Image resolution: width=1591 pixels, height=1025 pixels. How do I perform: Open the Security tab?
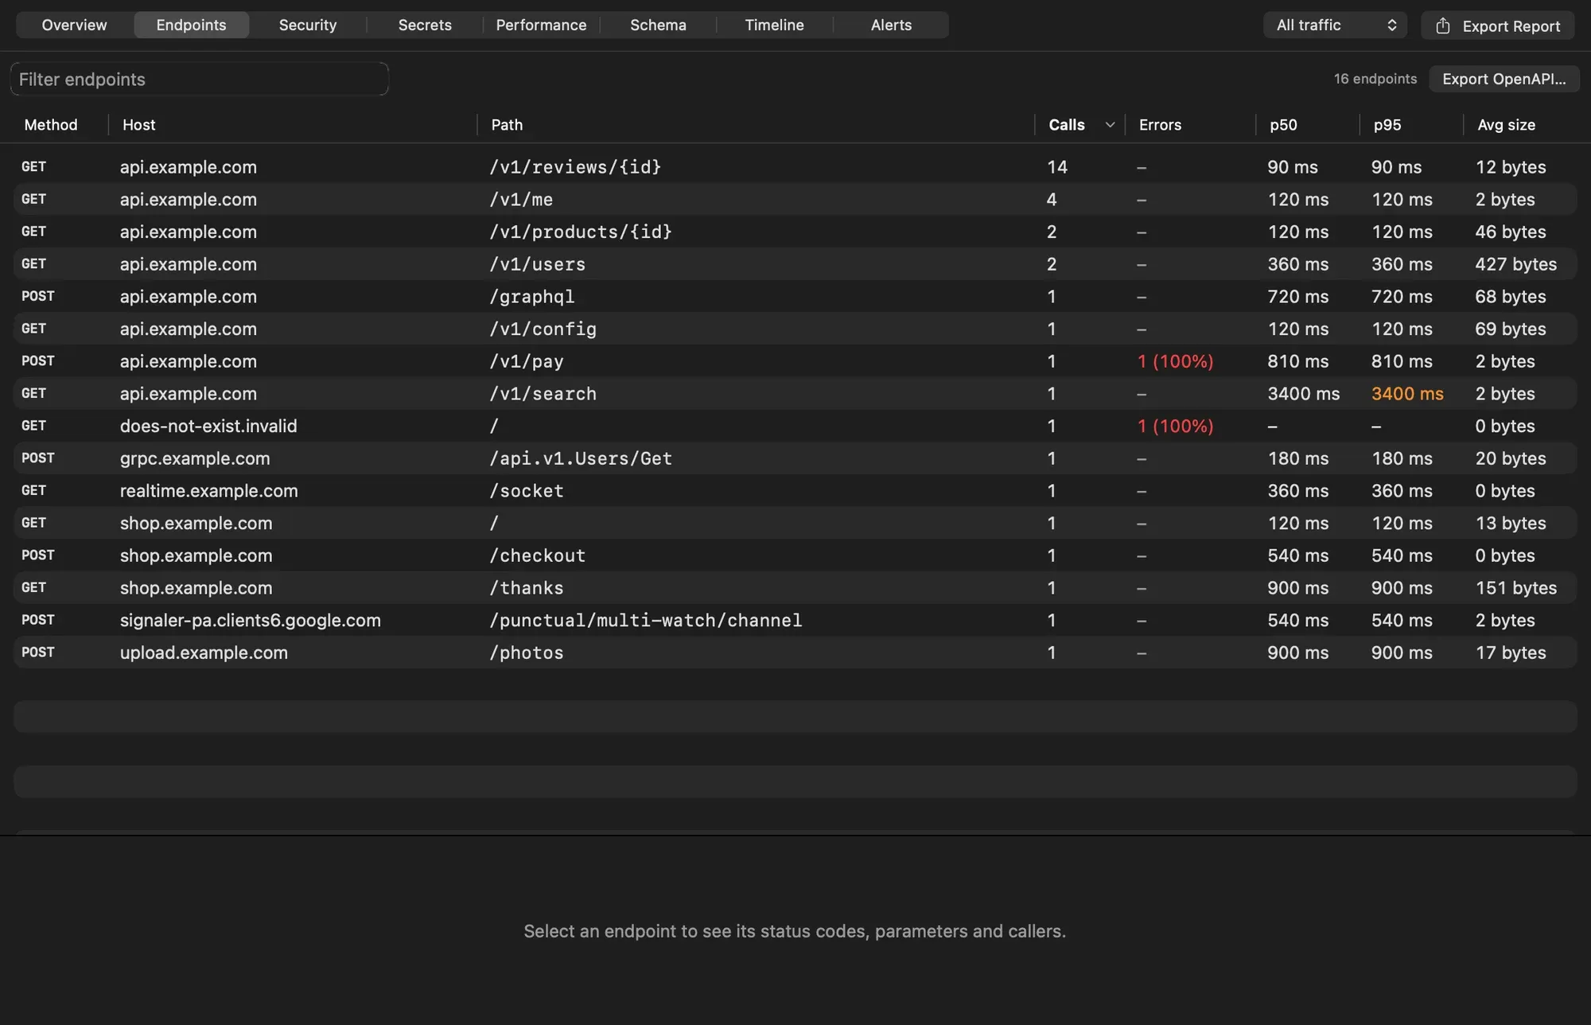pyautogui.click(x=308, y=25)
